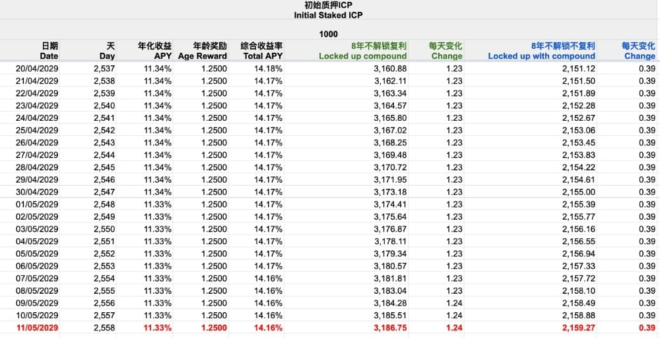Click date cell 10/05/2029
The width and height of the screenshot is (660, 338).
tap(37, 316)
